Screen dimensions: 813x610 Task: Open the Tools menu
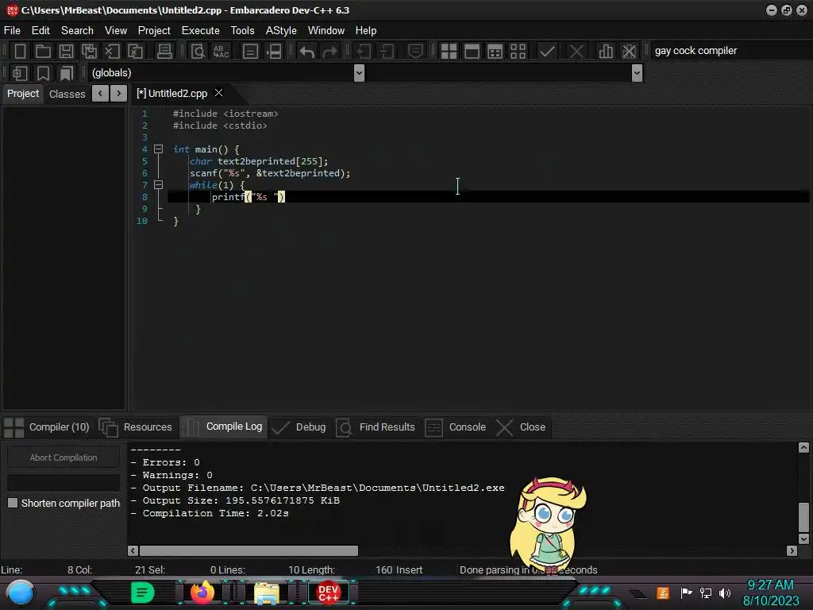tap(243, 31)
